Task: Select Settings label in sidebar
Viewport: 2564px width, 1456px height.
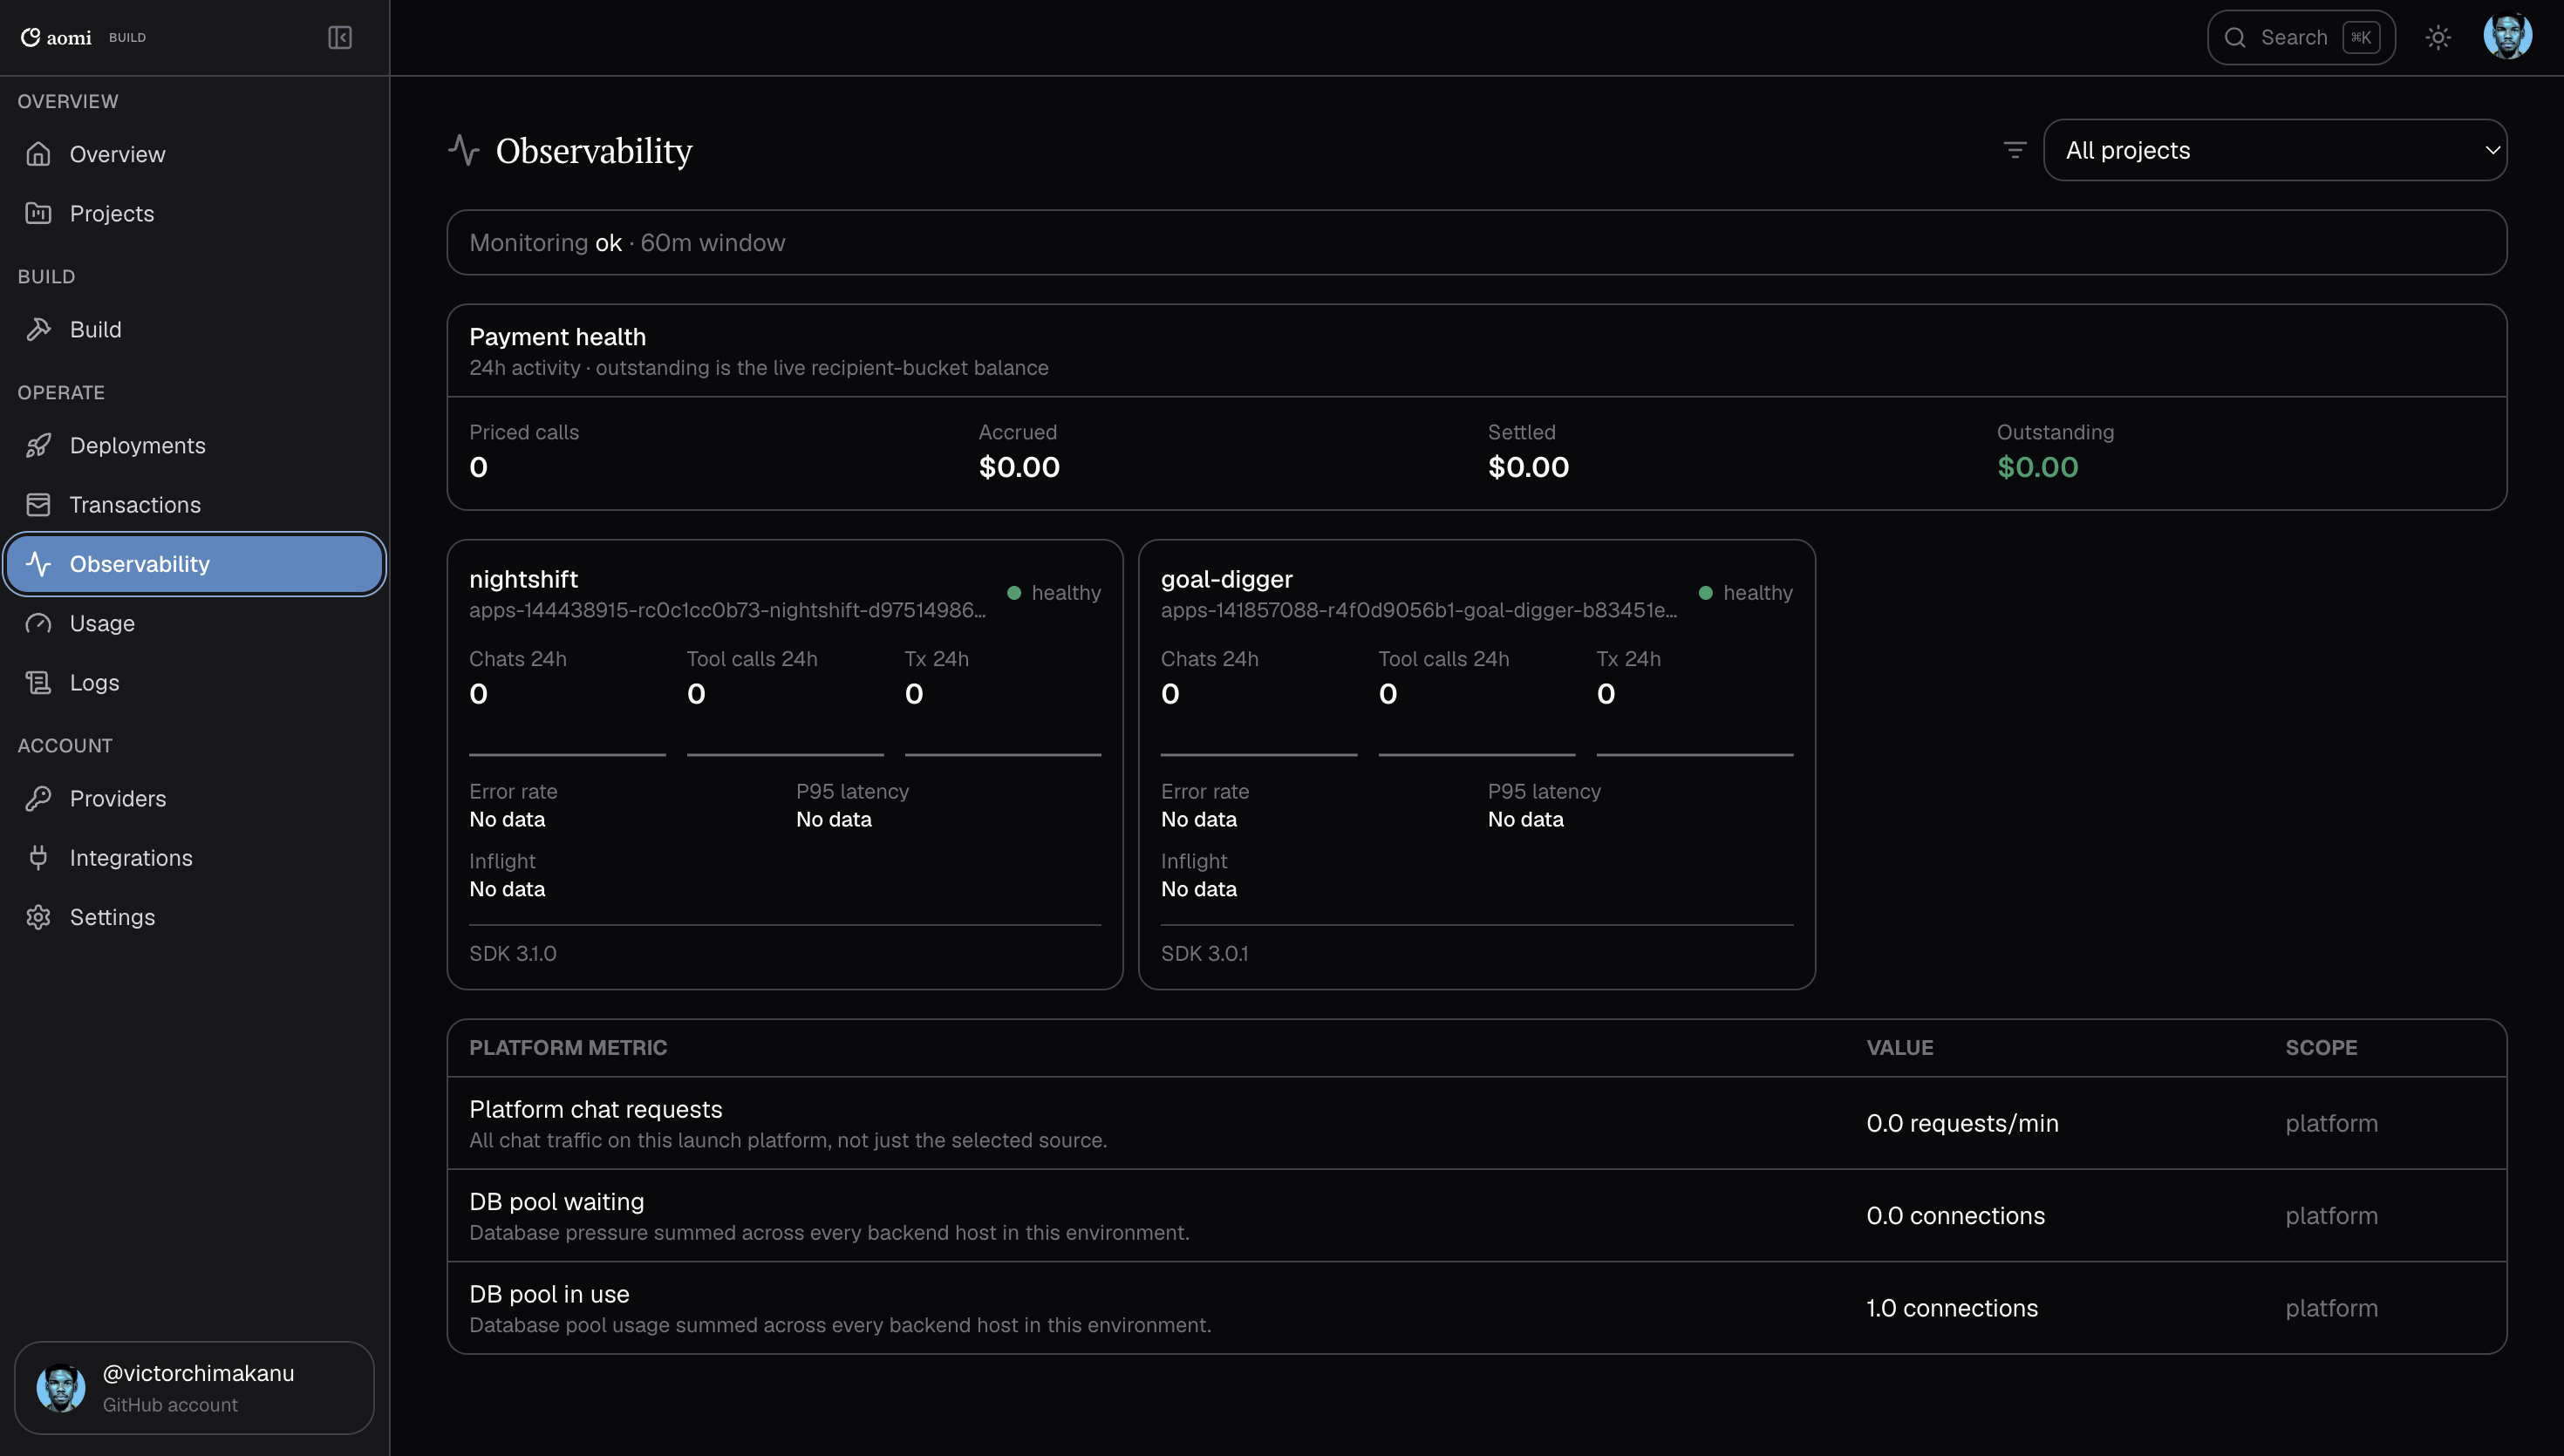Action: click(112, 917)
